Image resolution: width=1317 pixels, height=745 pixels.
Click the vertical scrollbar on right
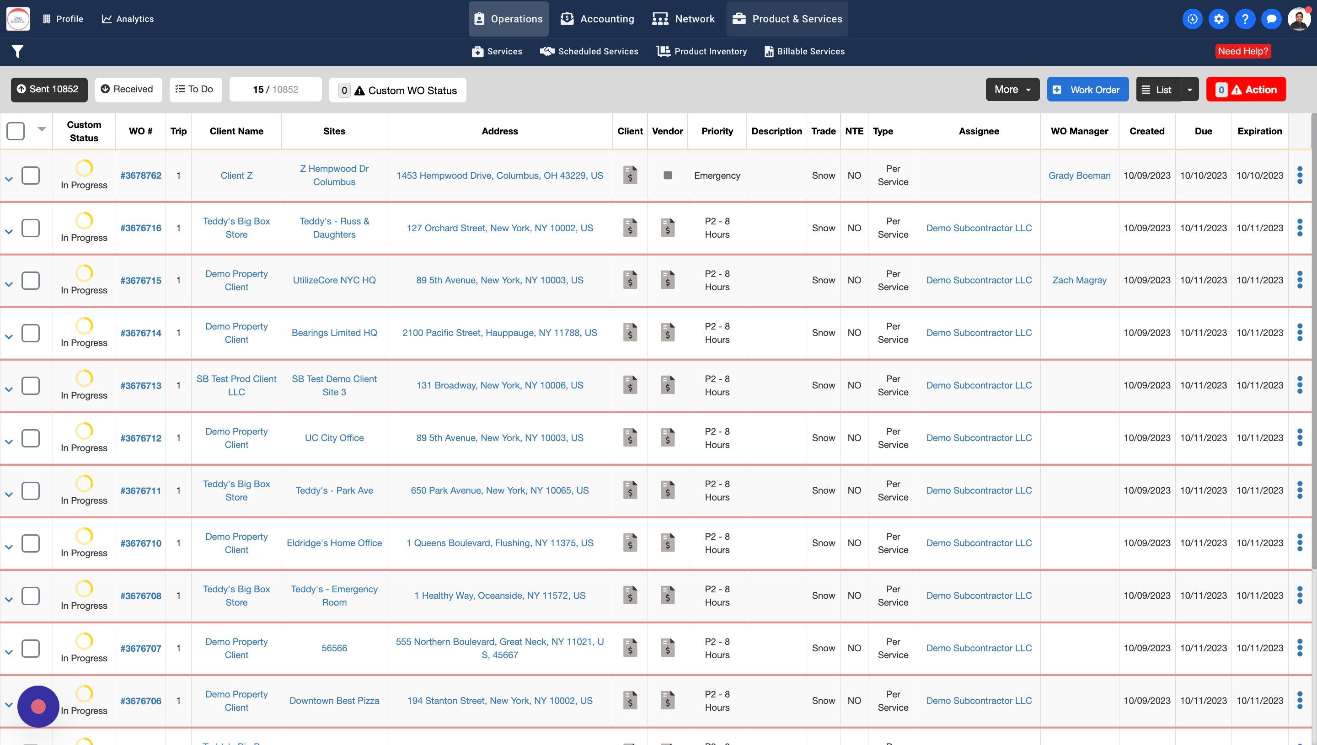tap(1313, 338)
